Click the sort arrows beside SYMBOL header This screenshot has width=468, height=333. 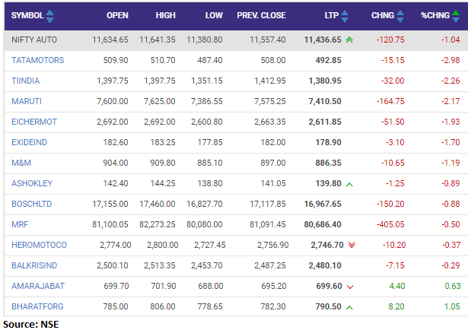(50, 15)
